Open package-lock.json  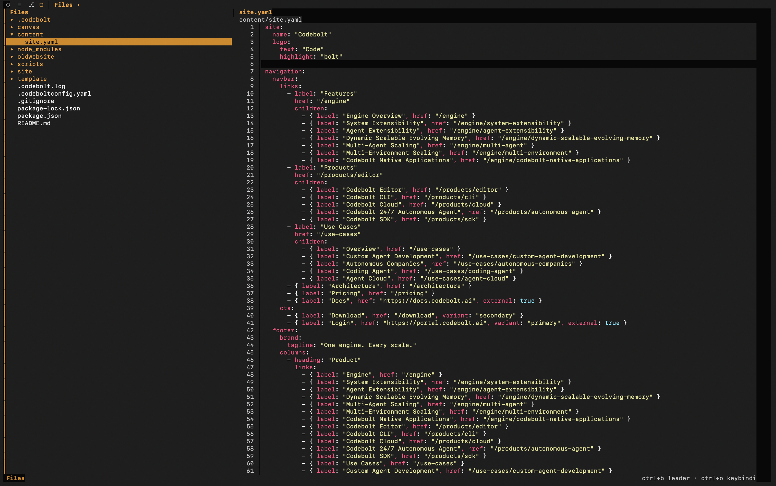(x=49, y=108)
